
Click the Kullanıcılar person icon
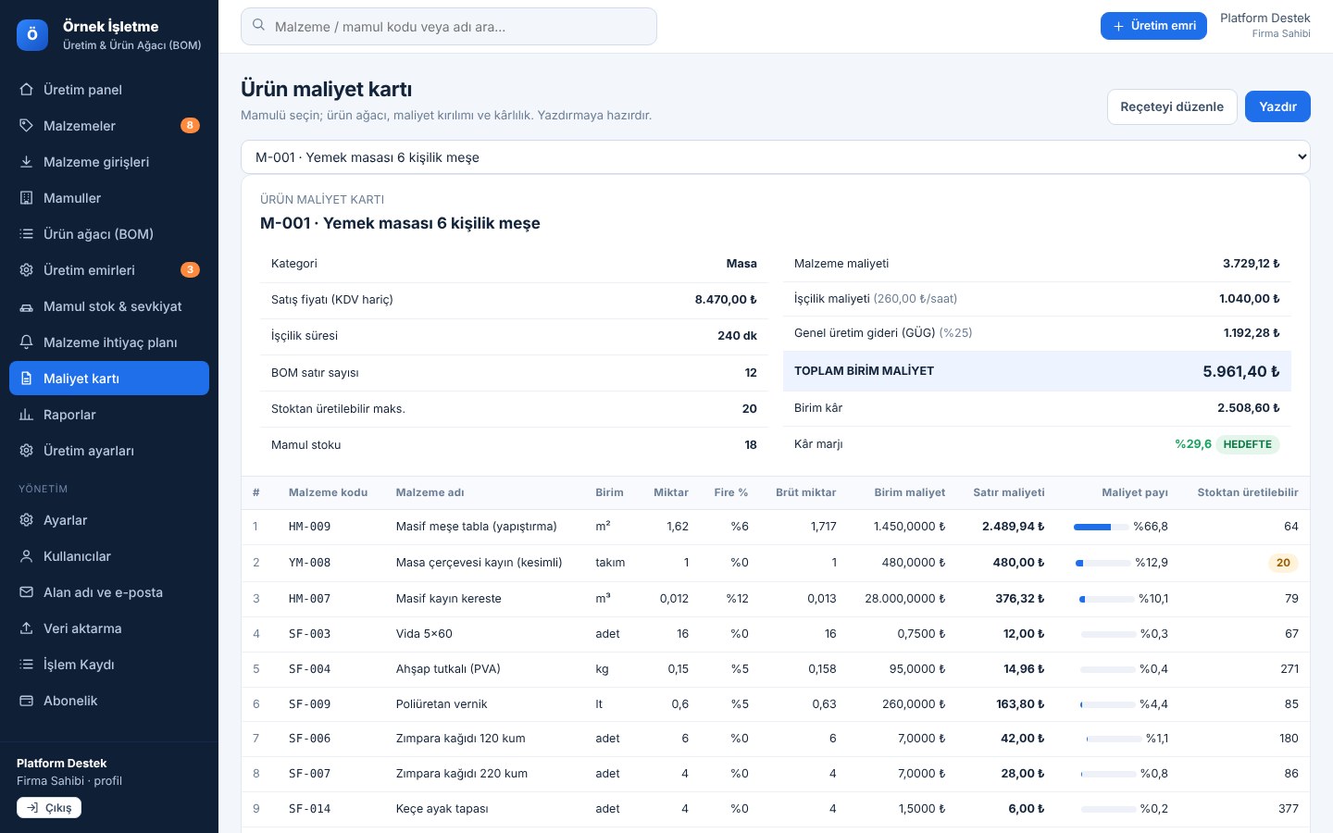(26, 556)
